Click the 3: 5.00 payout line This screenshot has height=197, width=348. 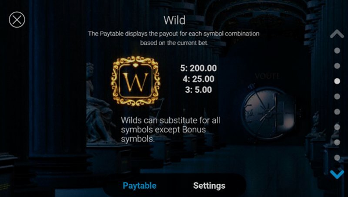tap(198, 90)
